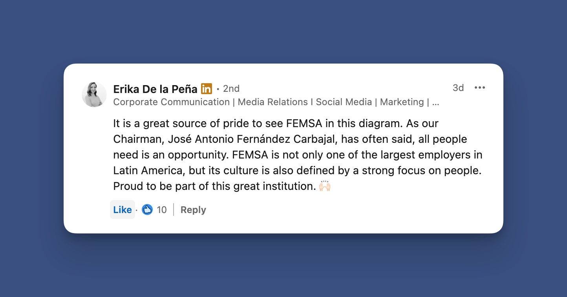Click Erika's circular profile picture

pos(94,94)
